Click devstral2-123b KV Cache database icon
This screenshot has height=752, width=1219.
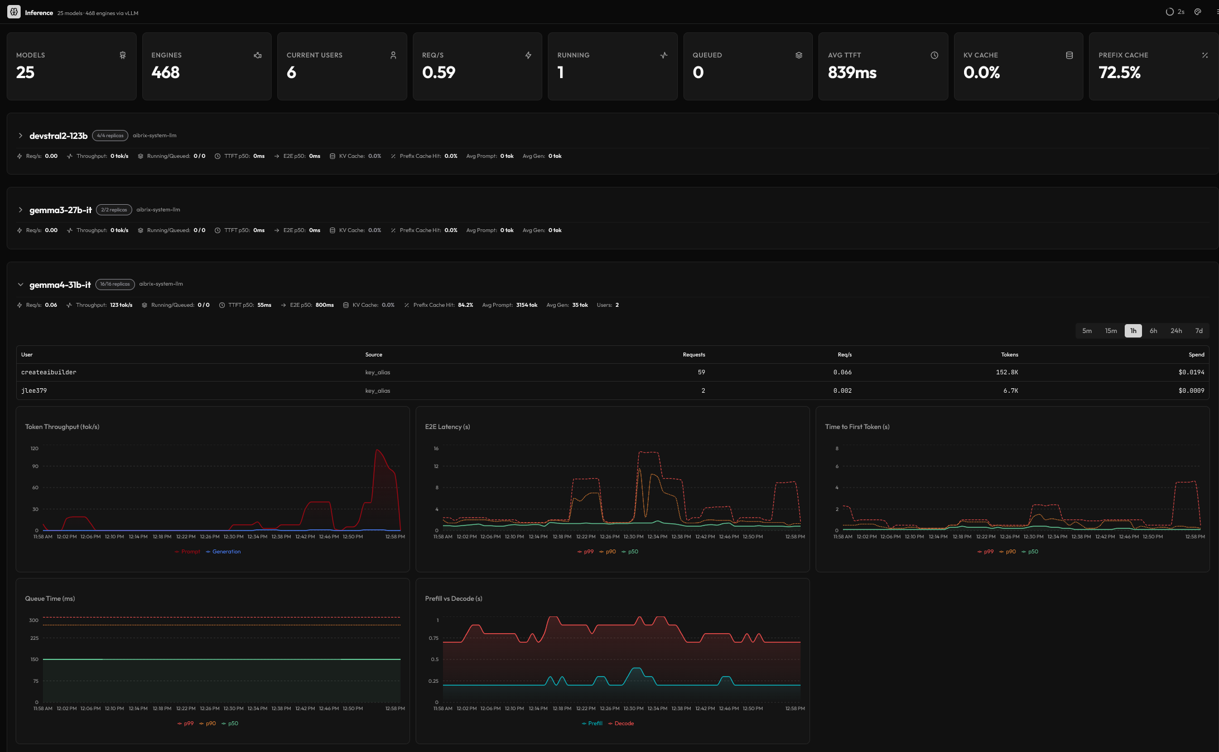point(333,156)
